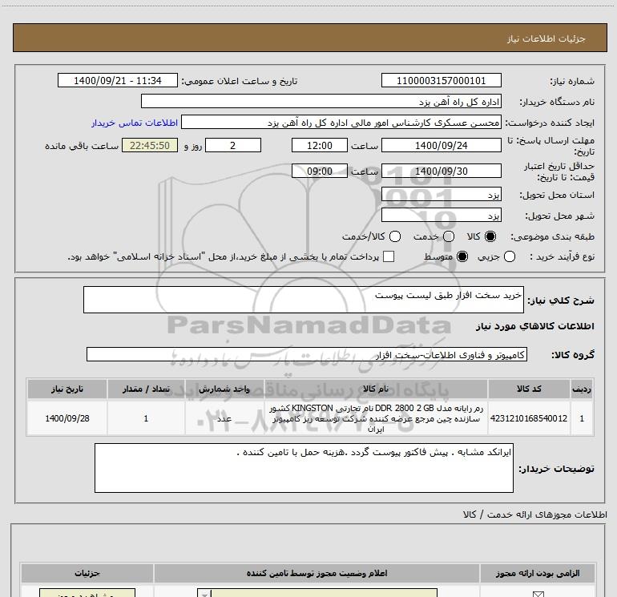Click the اعلام وضعیت مجوز column header
617x597 pixels.
317,574
